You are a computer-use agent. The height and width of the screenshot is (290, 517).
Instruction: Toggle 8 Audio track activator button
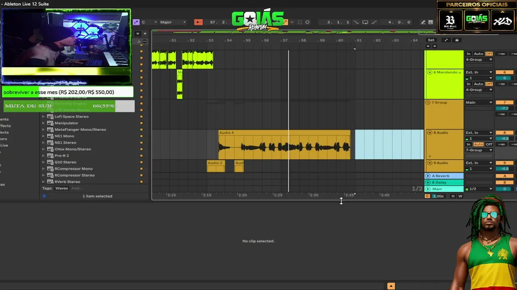point(504,133)
